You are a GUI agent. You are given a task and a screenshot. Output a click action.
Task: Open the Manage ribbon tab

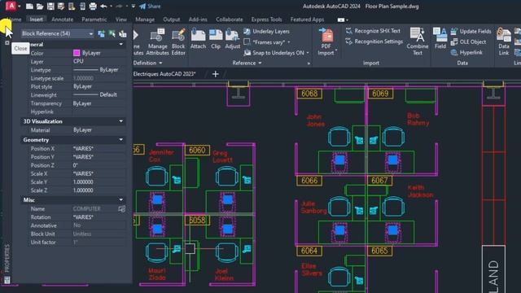tap(145, 20)
